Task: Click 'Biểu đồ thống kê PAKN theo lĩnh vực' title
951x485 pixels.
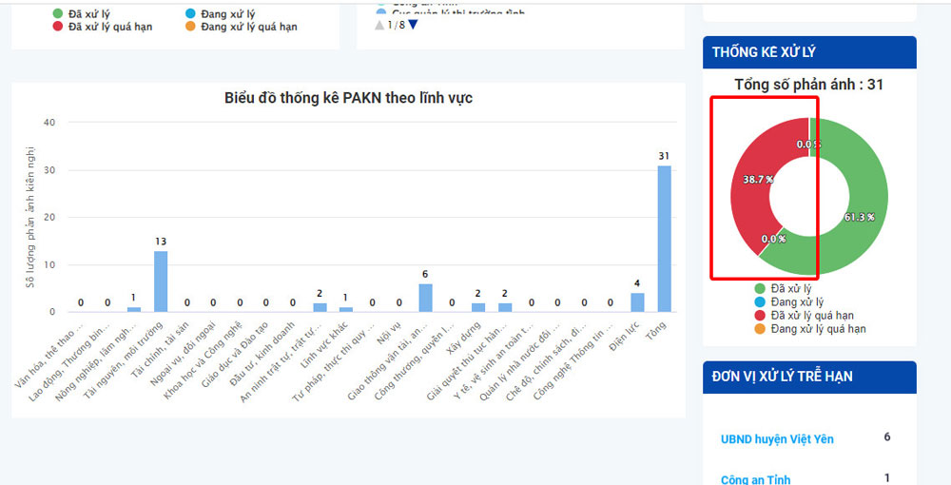Action: click(x=348, y=98)
